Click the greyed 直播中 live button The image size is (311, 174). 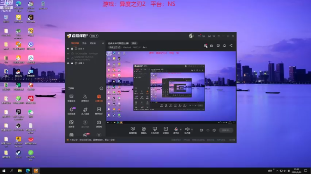point(226,130)
